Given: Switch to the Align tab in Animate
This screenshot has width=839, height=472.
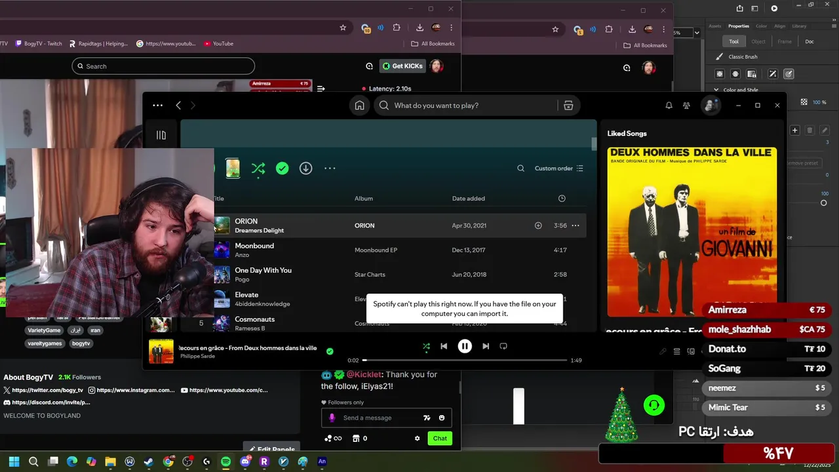Looking at the screenshot, I should 779,26.
